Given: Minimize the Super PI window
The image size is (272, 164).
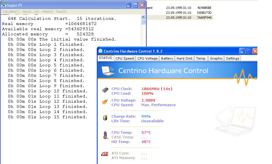Looking at the screenshot, I should [128, 5].
